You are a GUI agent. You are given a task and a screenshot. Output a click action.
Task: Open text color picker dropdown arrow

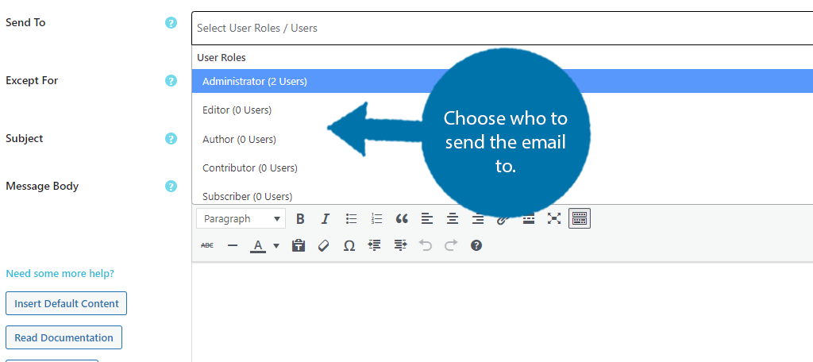pyautogui.click(x=275, y=245)
